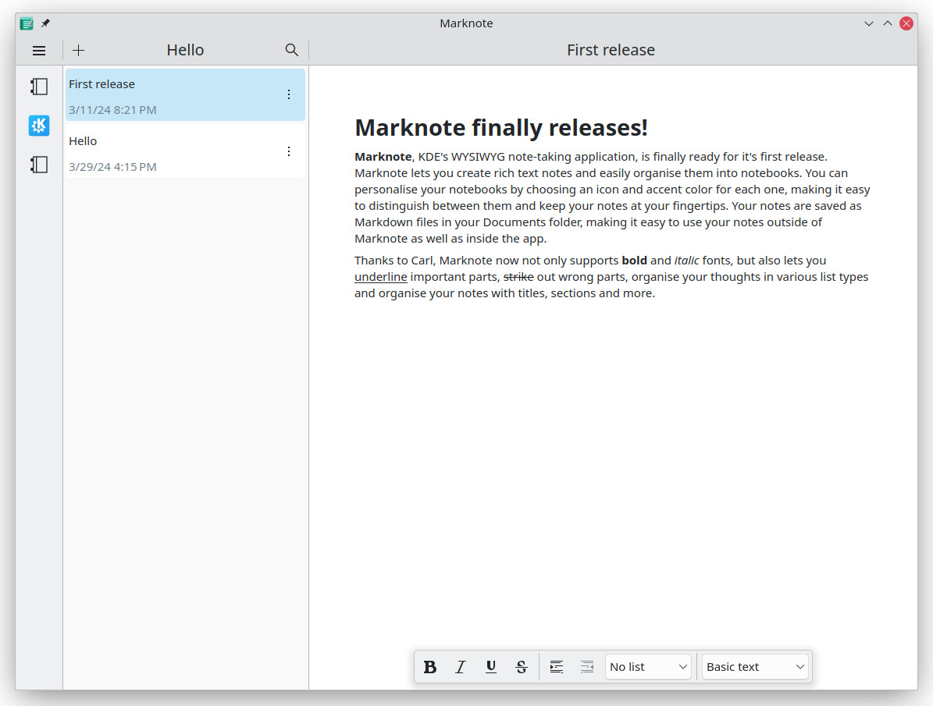Decrease indent of the paragraph
This screenshot has width=933, height=706.
586,667
